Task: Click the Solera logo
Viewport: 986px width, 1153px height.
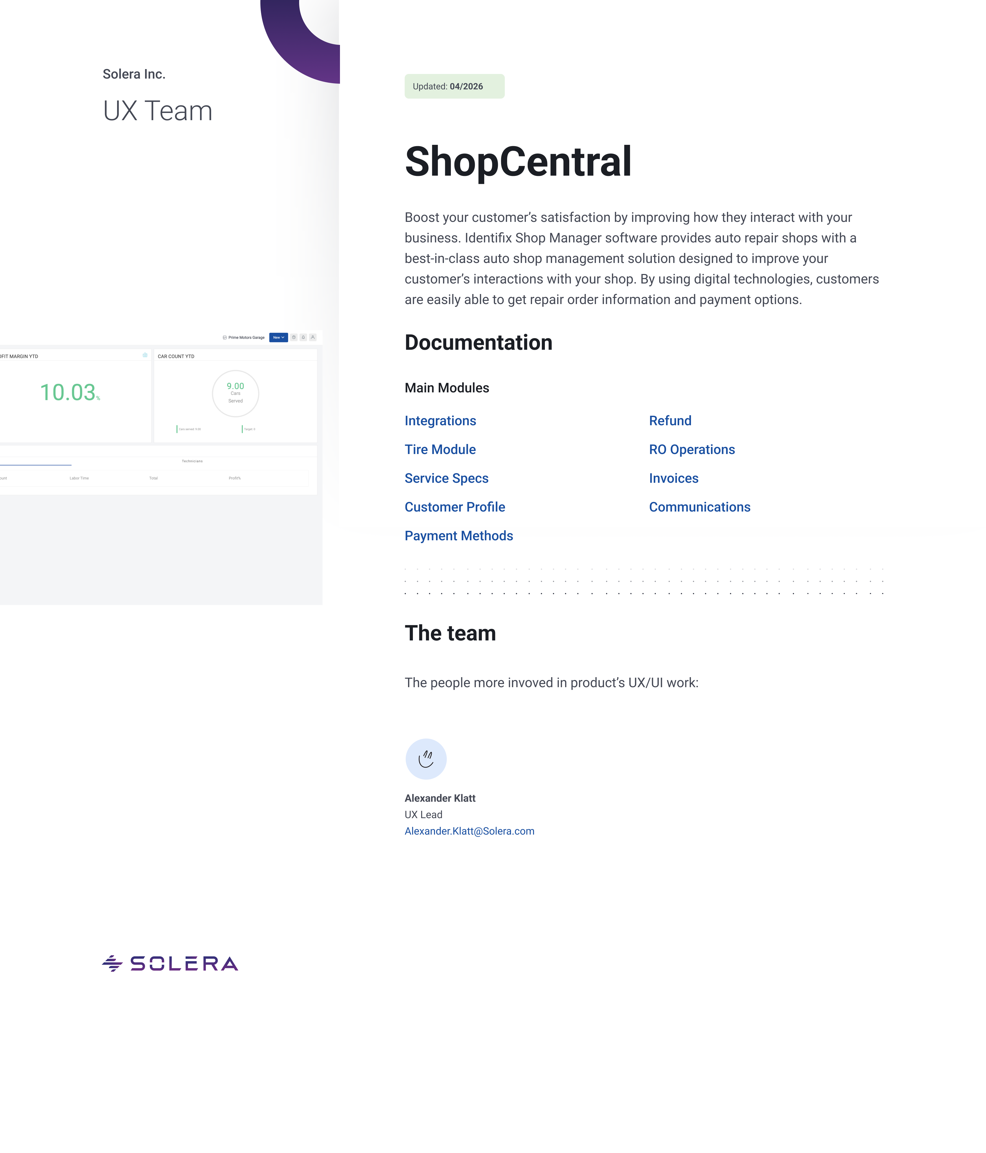Action: click(170, 963)
